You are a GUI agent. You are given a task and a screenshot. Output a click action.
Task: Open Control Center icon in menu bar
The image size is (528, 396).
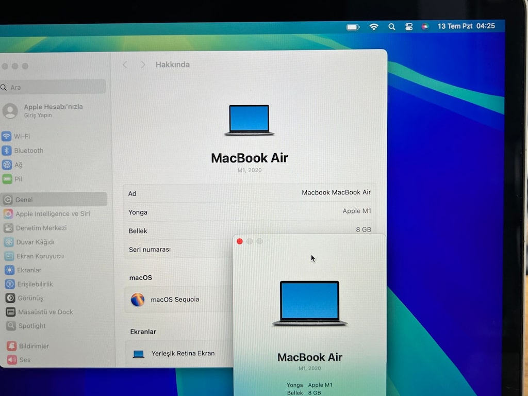[409, 27]
